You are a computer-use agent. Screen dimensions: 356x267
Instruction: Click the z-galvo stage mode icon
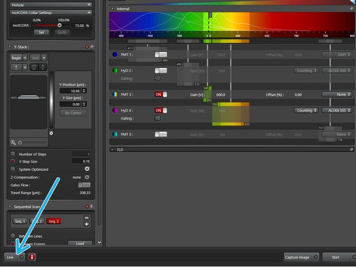tap(34, 67)
